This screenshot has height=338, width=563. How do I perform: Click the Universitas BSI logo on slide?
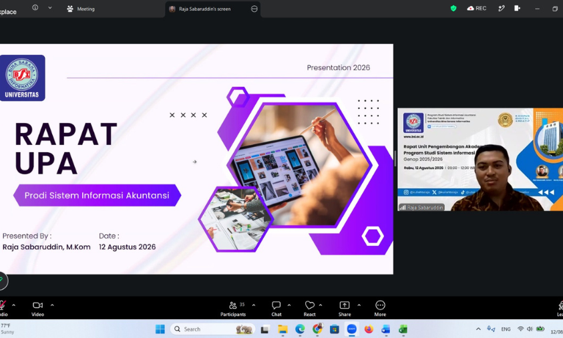[22, 78]
